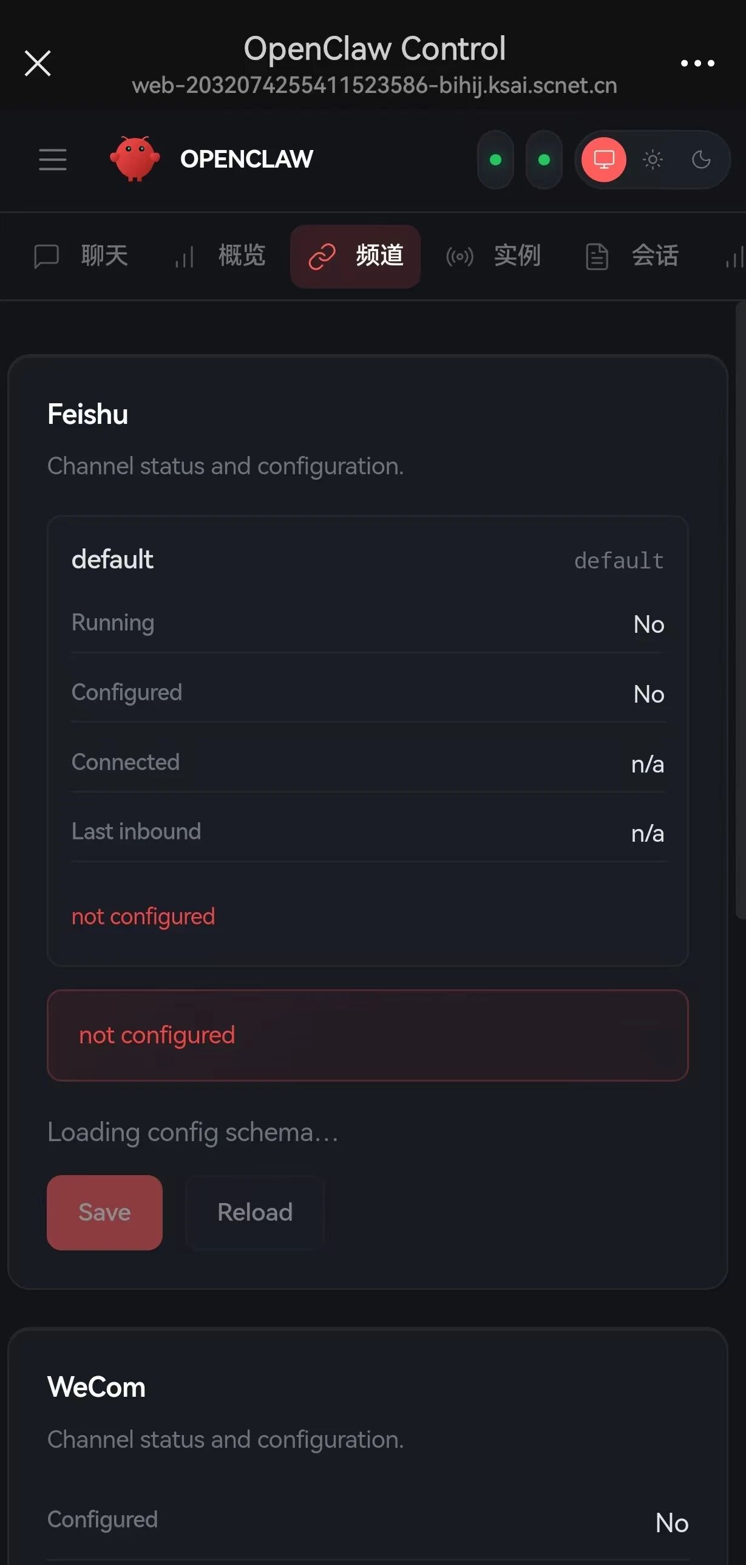Open the 概览 overview tab
Viewport: 746px width, 1565px height.
pos(220,256)
